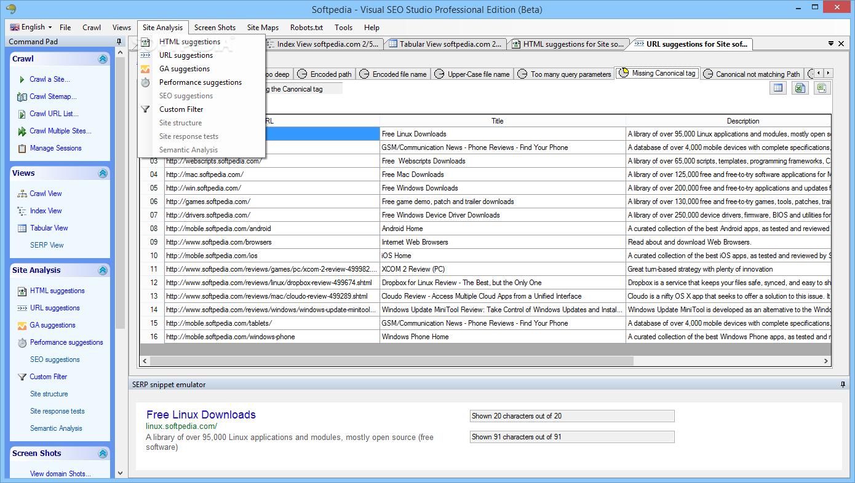This screenshot has width=855, height=483.
Task: Click Semantic Analysis link in Command Pad
Action: pyautogui.click(x=56, y=428)
